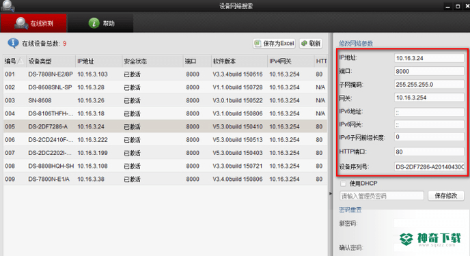Select device row DS-7808N-E2/8P
Screen dimensions: 470x256
tap(165, 74)
